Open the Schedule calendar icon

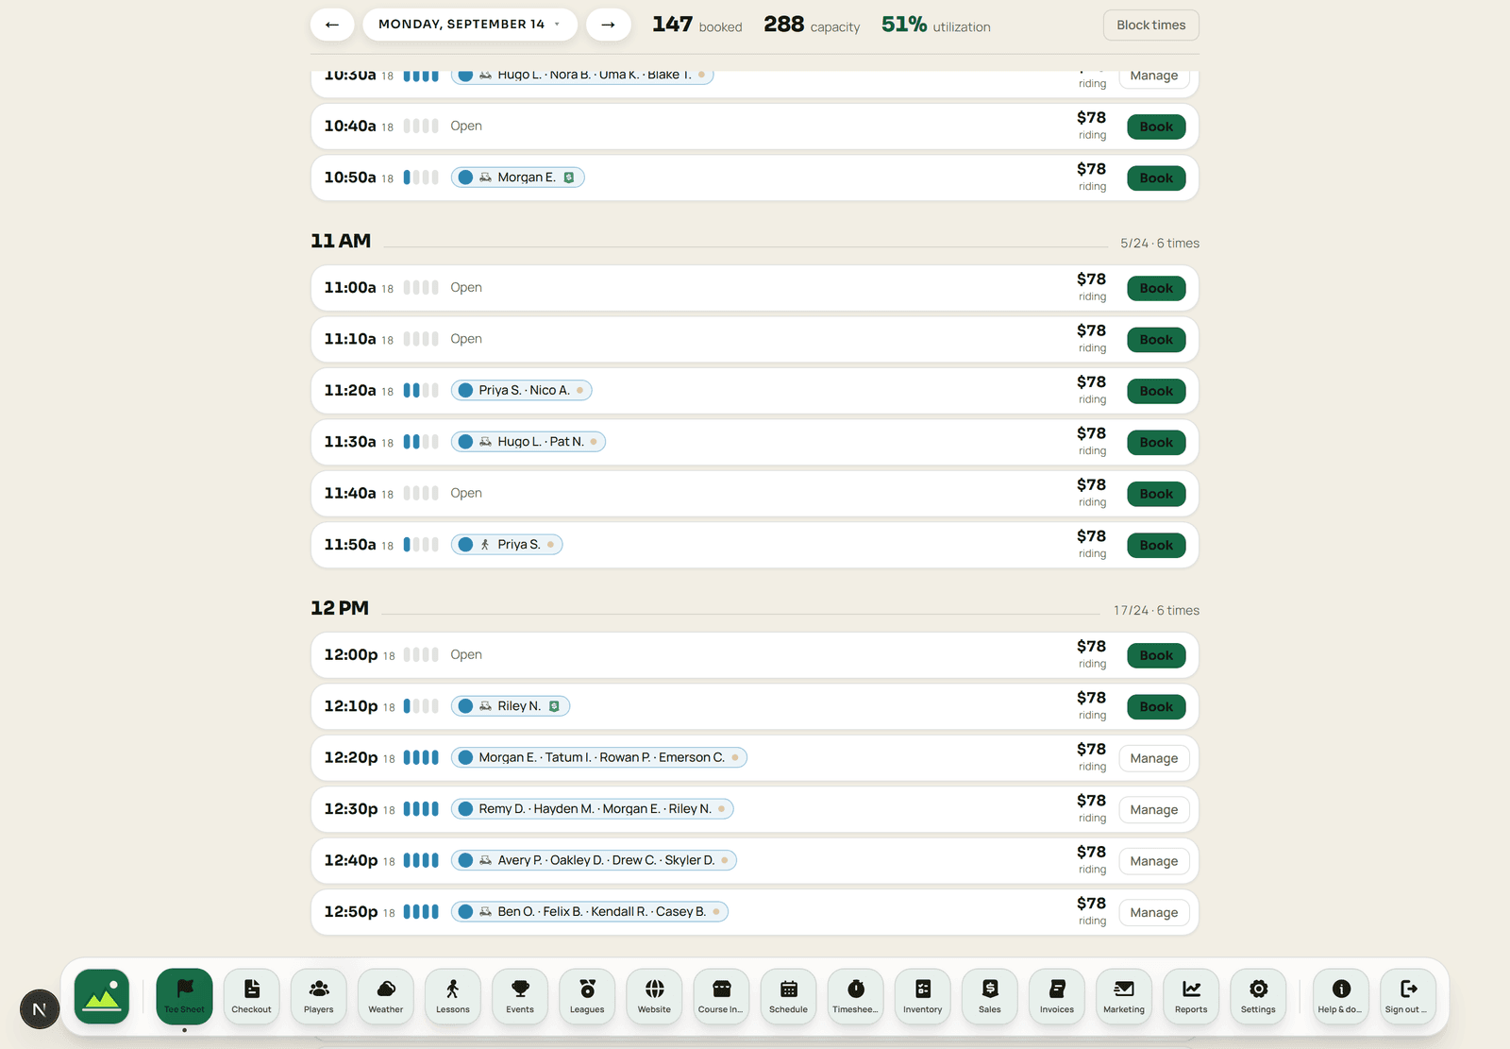pos(789,996)
